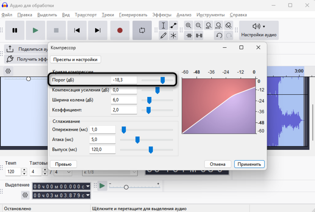315x212 pixels.
Task: Select the Envelope tool
Action: [173, 25]
